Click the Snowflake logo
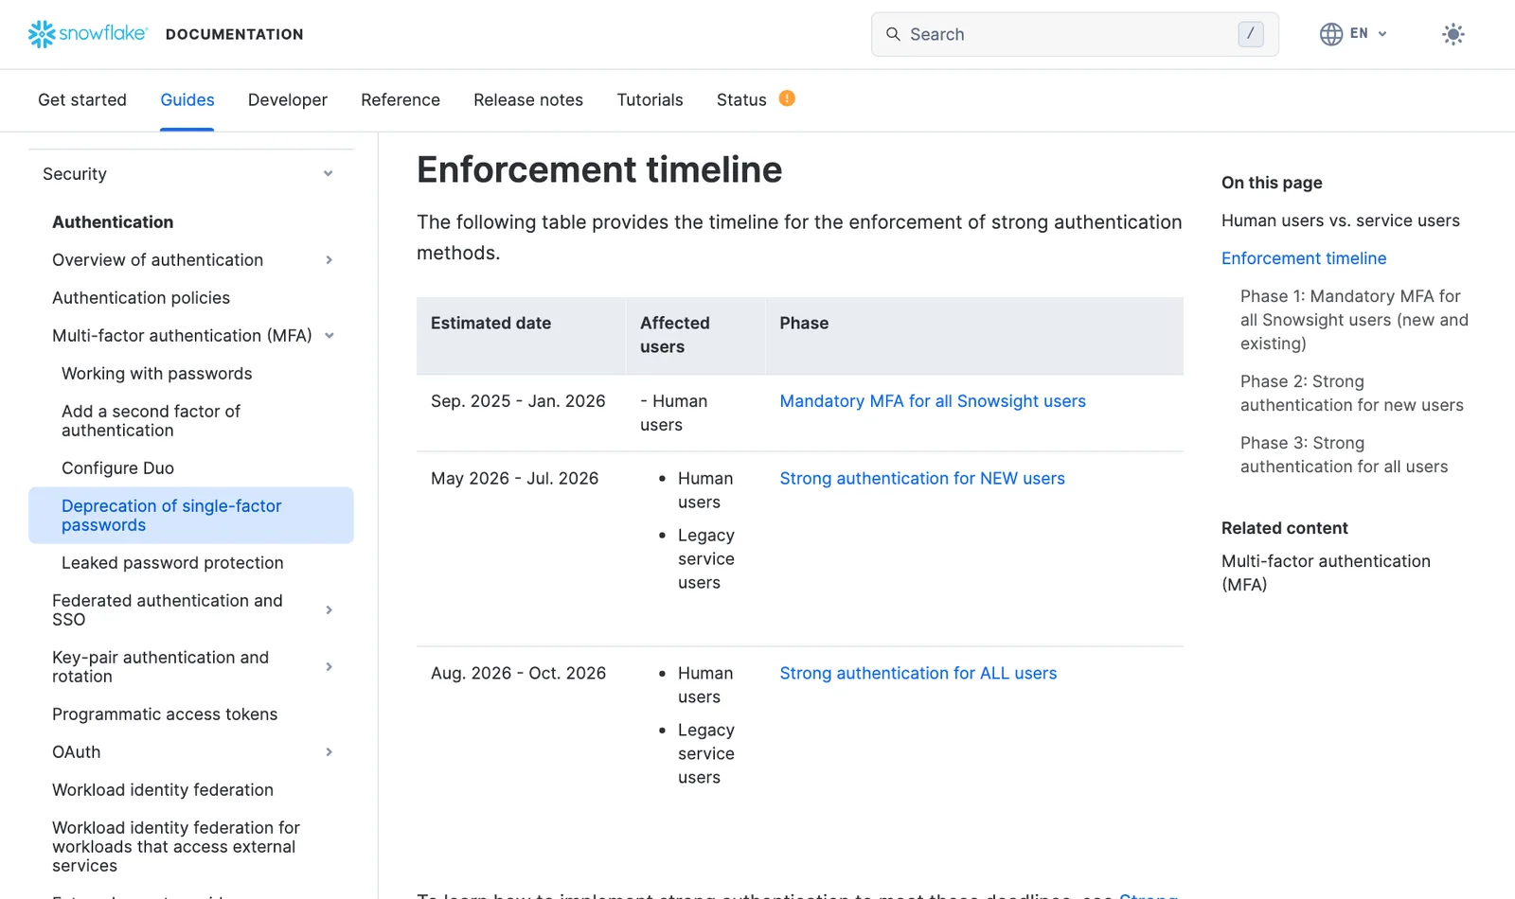 [88, 34]
